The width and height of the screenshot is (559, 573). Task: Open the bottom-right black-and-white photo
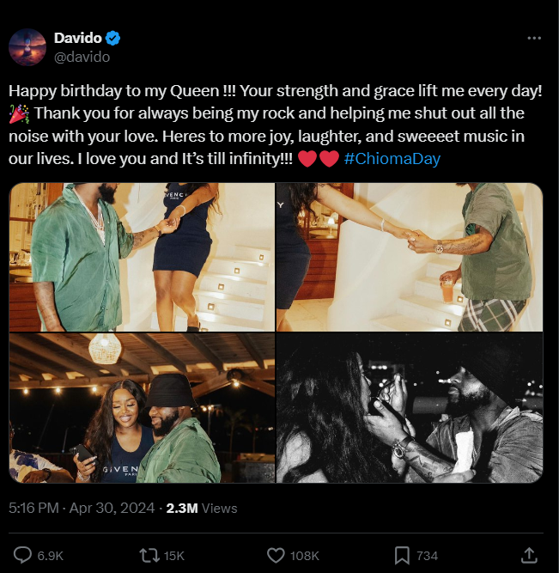pos(410,409)
